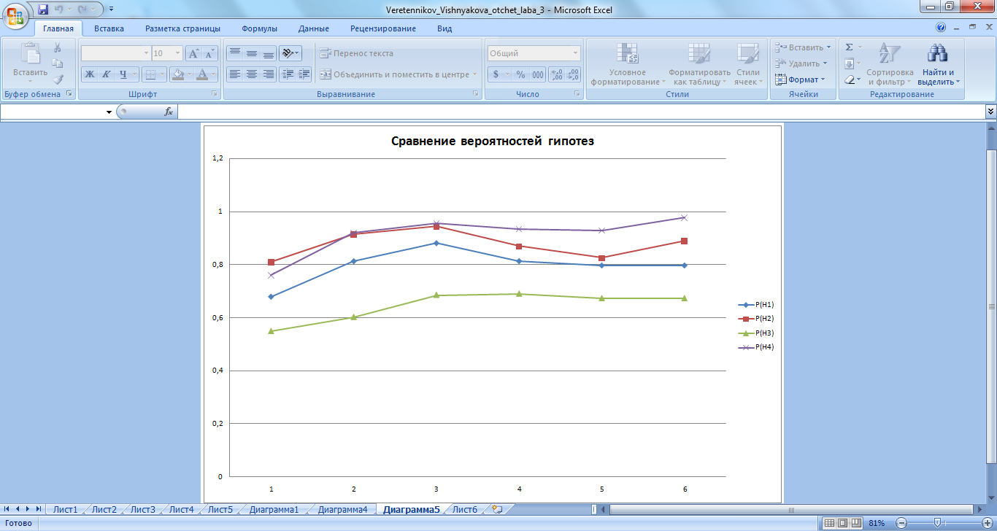Screen dimensions: 997x531
Task: Open Найти и выделить menu
Action: click(938, 64)
